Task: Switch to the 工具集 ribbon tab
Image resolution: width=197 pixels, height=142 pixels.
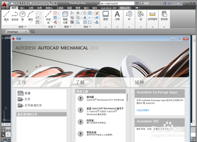Action: pyautogui.click(x=60, y=8)
